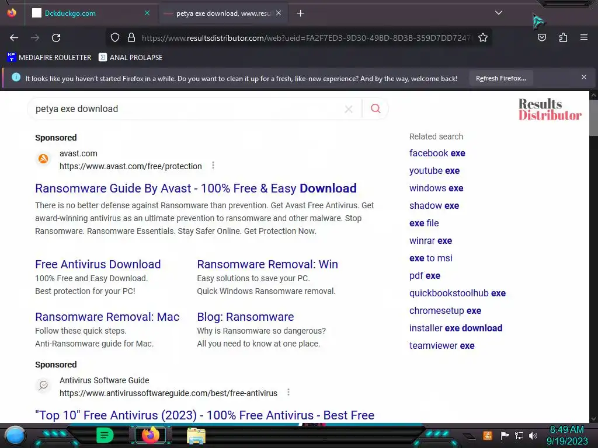Open a new tab with plus button
The image size is (598, 448).
click(301, 13)
